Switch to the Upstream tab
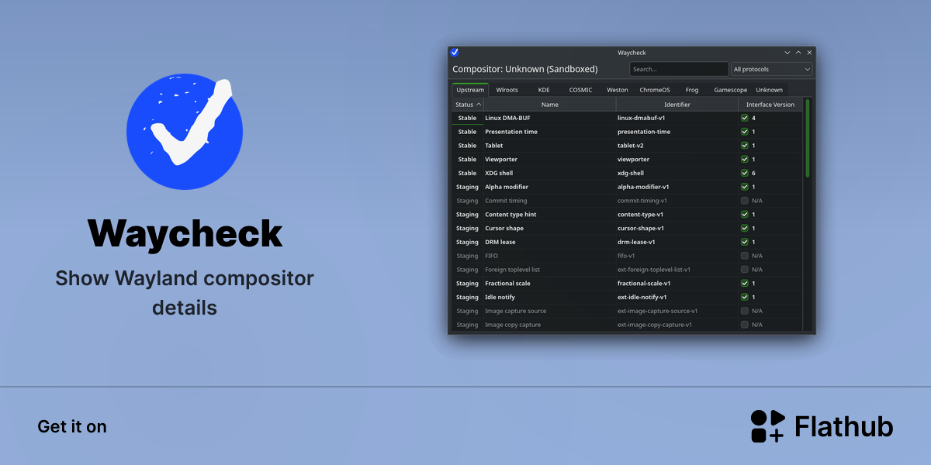Viewport: 931px width, 465px height. (x=470, y=90)
